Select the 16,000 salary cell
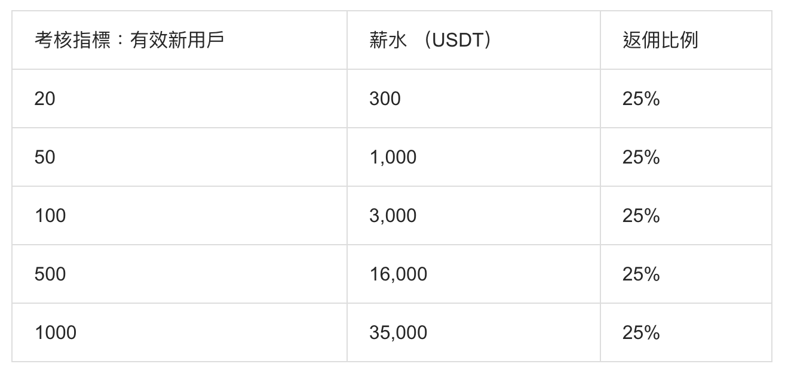This screenshot has height=370, width=791. [474, 274]
